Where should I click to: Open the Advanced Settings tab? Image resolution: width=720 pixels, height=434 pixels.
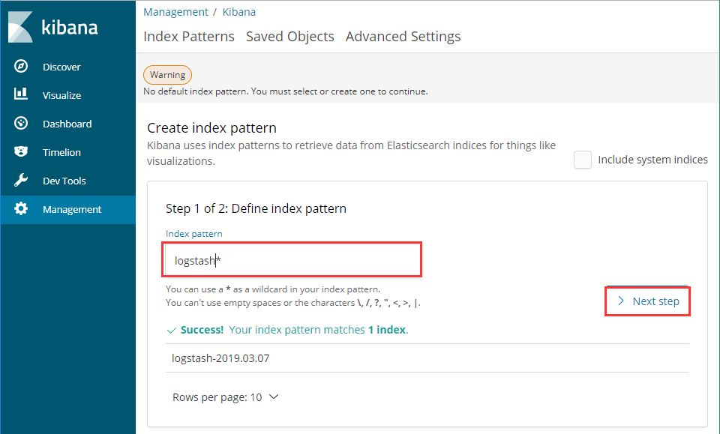pyautogui.click(x=403, y=36)
